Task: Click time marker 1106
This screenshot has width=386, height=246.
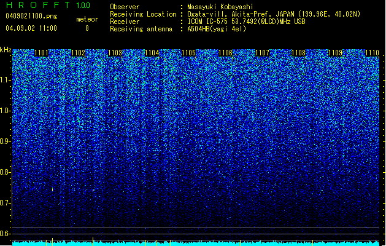Action: coord(225,53)
